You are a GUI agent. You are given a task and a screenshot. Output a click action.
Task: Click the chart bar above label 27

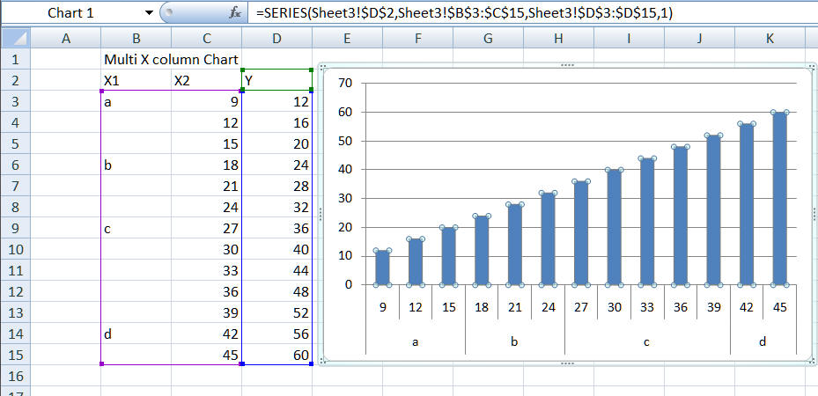click(580, 233)
